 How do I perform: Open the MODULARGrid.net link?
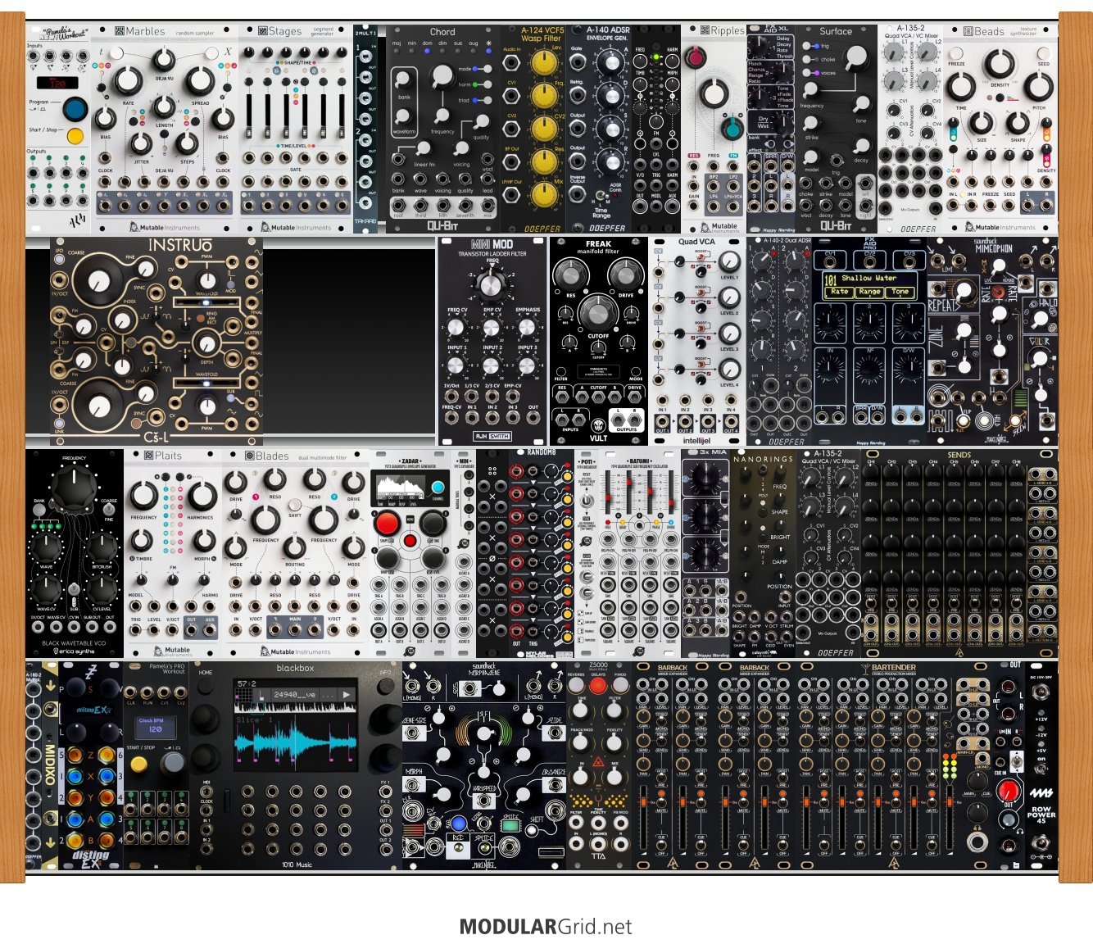click(x=546, y=927)
